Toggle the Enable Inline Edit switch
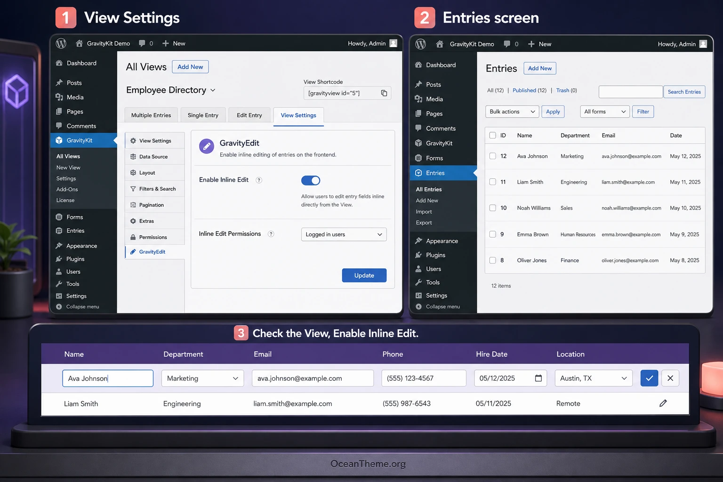 (311, 180)
